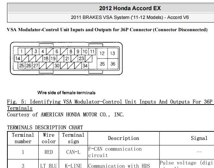The height and width of the screenshot is (168, 214).
Task: Click connector terminal 8 in the diagram
Action: click(71, 51)
